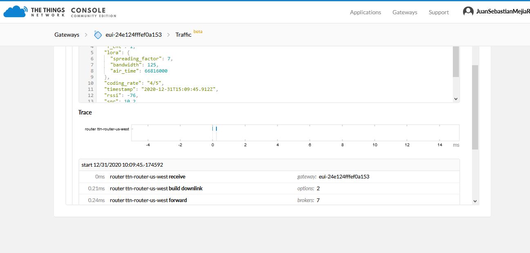Screen dimensions: 530x253
Task: Select the build downlink trace row
Action: [269, 188]
